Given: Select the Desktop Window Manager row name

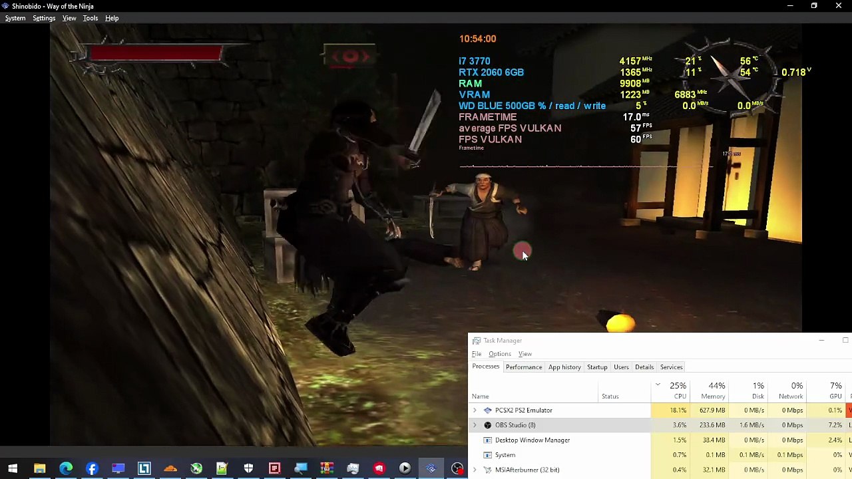Looking at the screenshot, I should pyautogui.click(x=532, y=440).
